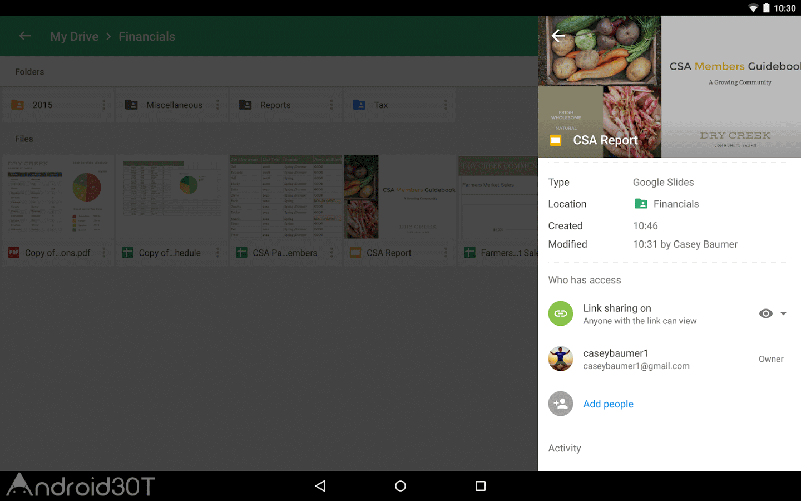Click 'Modified 10:31 by Casey Baumer' value
801x501 pixels.
coord(685,244)
